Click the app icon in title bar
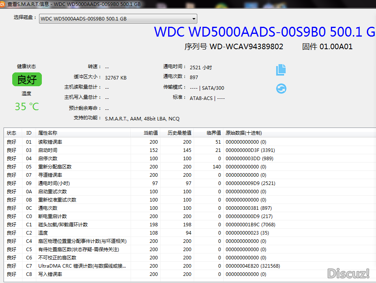Screen dimensions: 376x283 (x=2, y=4)
